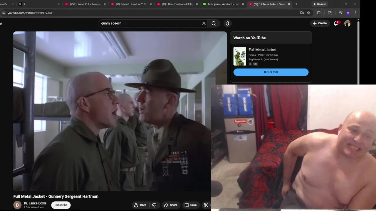Open a new browser tab

296,4
